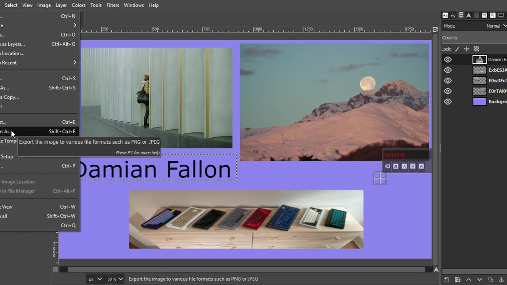The image size is (507, 285).
Task: Open the Layer menu
Action: (61, 5)
